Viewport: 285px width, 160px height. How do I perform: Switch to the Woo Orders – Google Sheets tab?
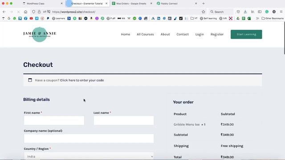131,4
